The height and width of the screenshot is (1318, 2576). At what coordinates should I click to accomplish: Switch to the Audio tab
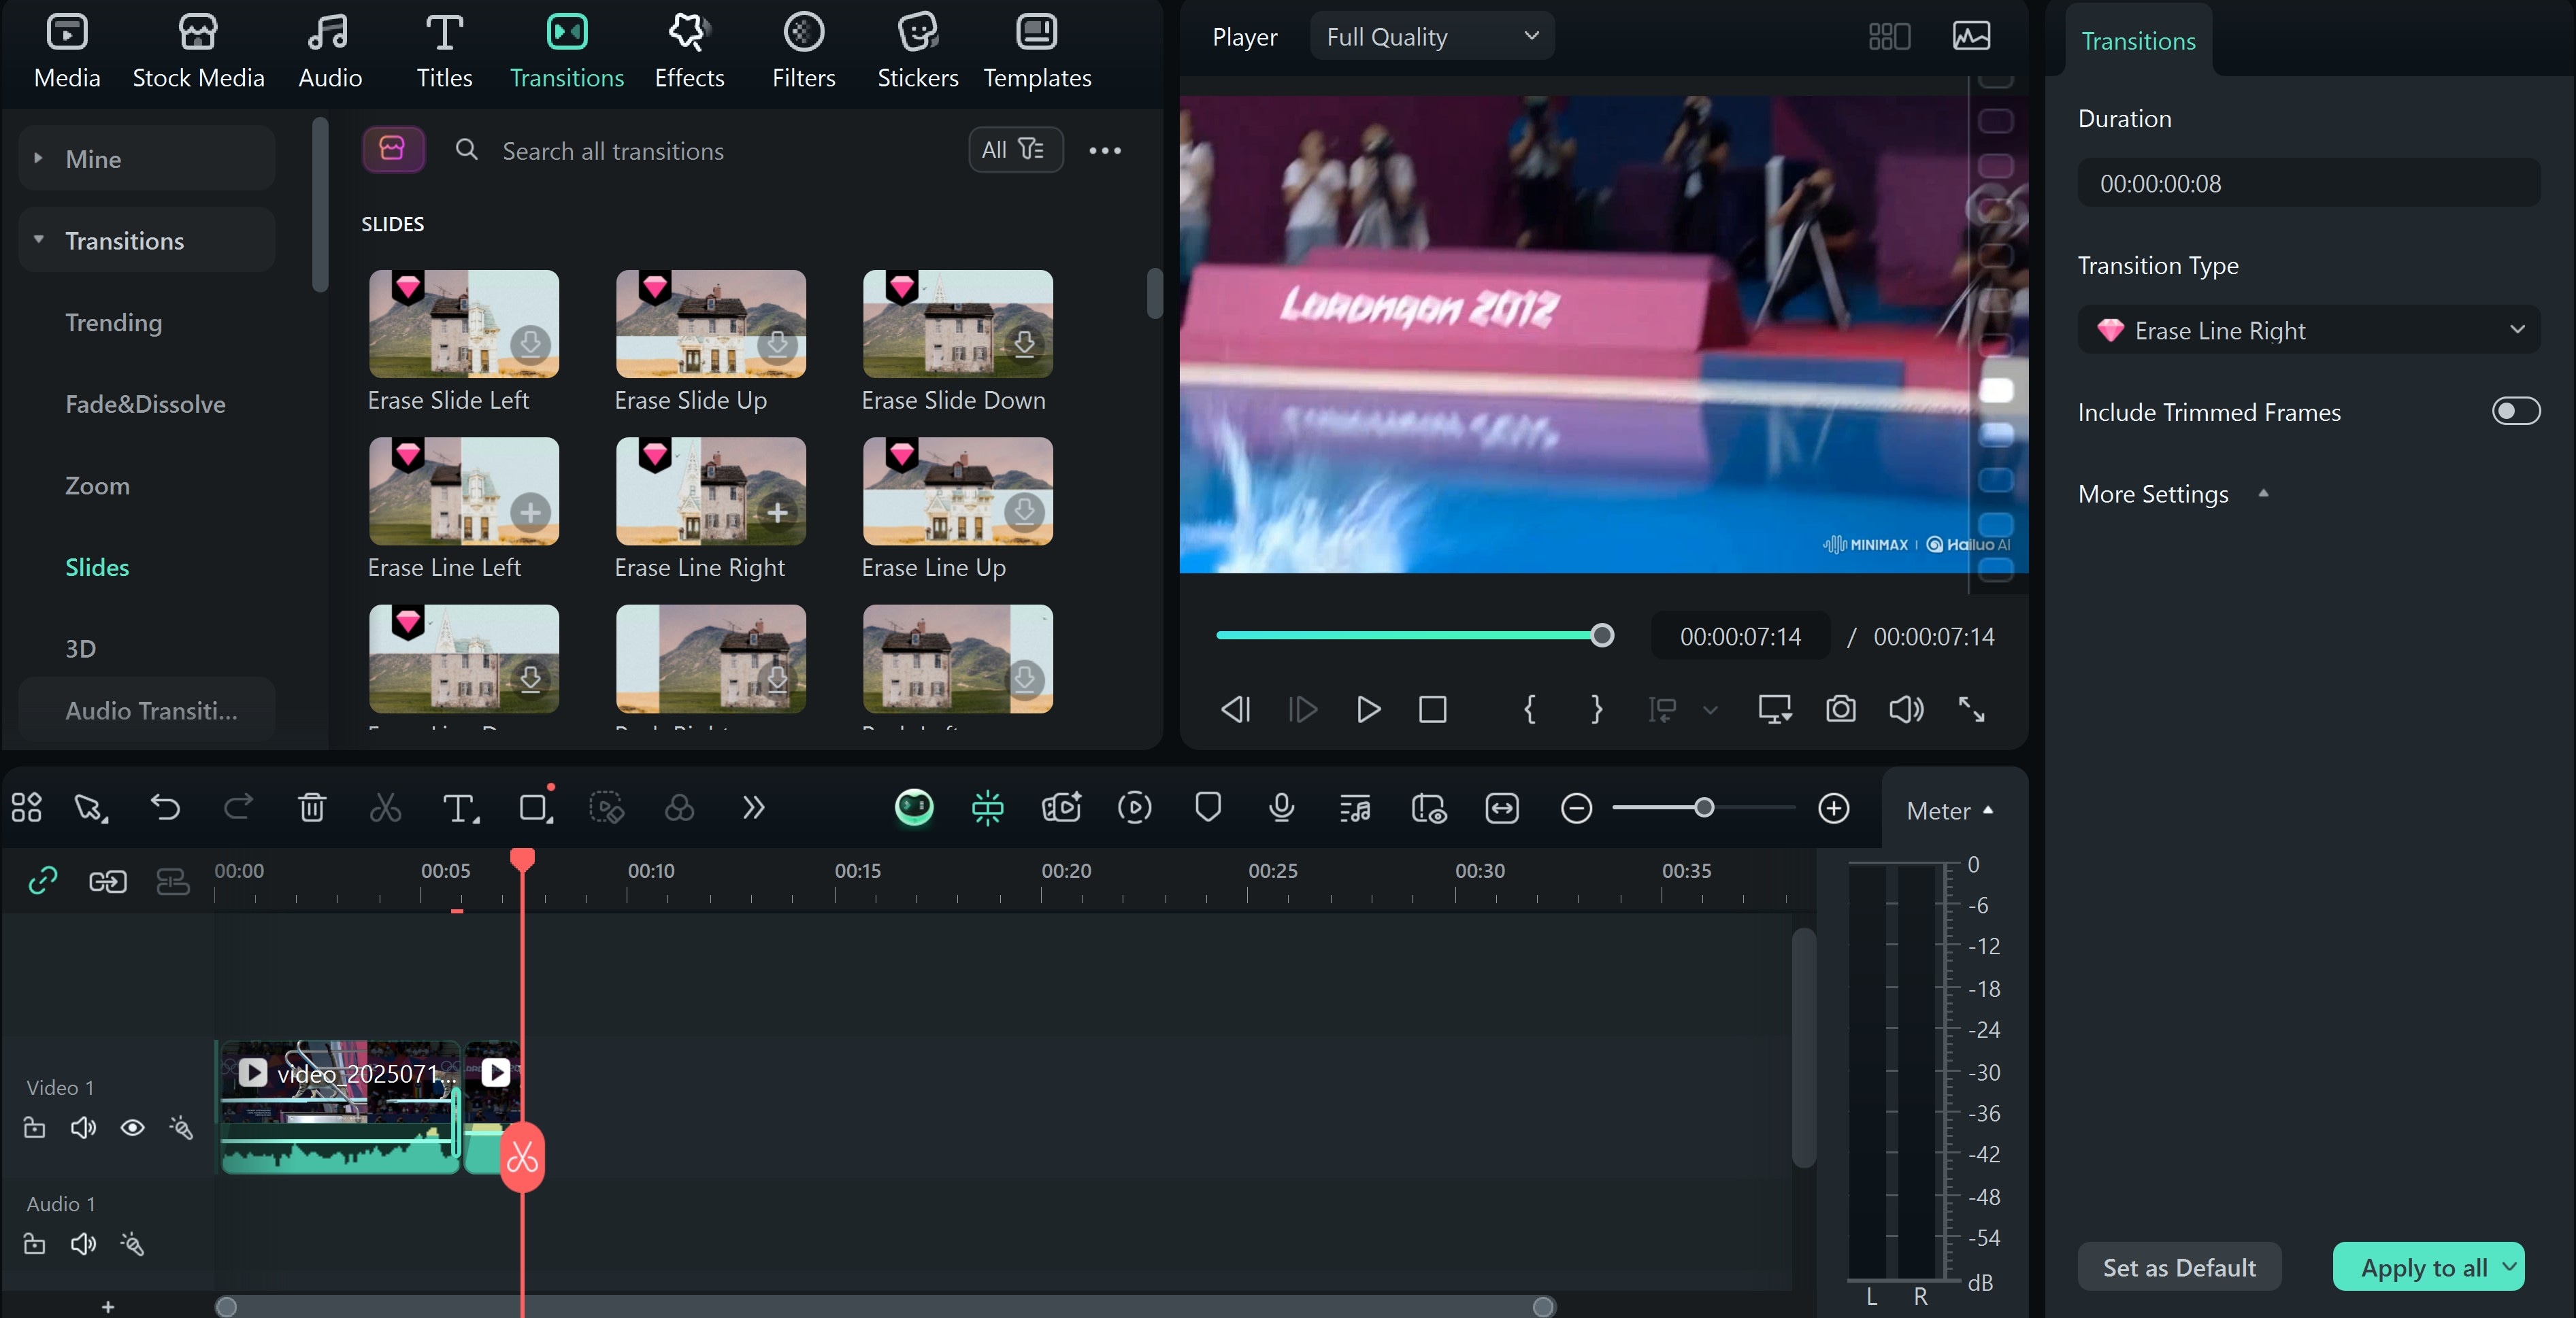click(330, 51)
